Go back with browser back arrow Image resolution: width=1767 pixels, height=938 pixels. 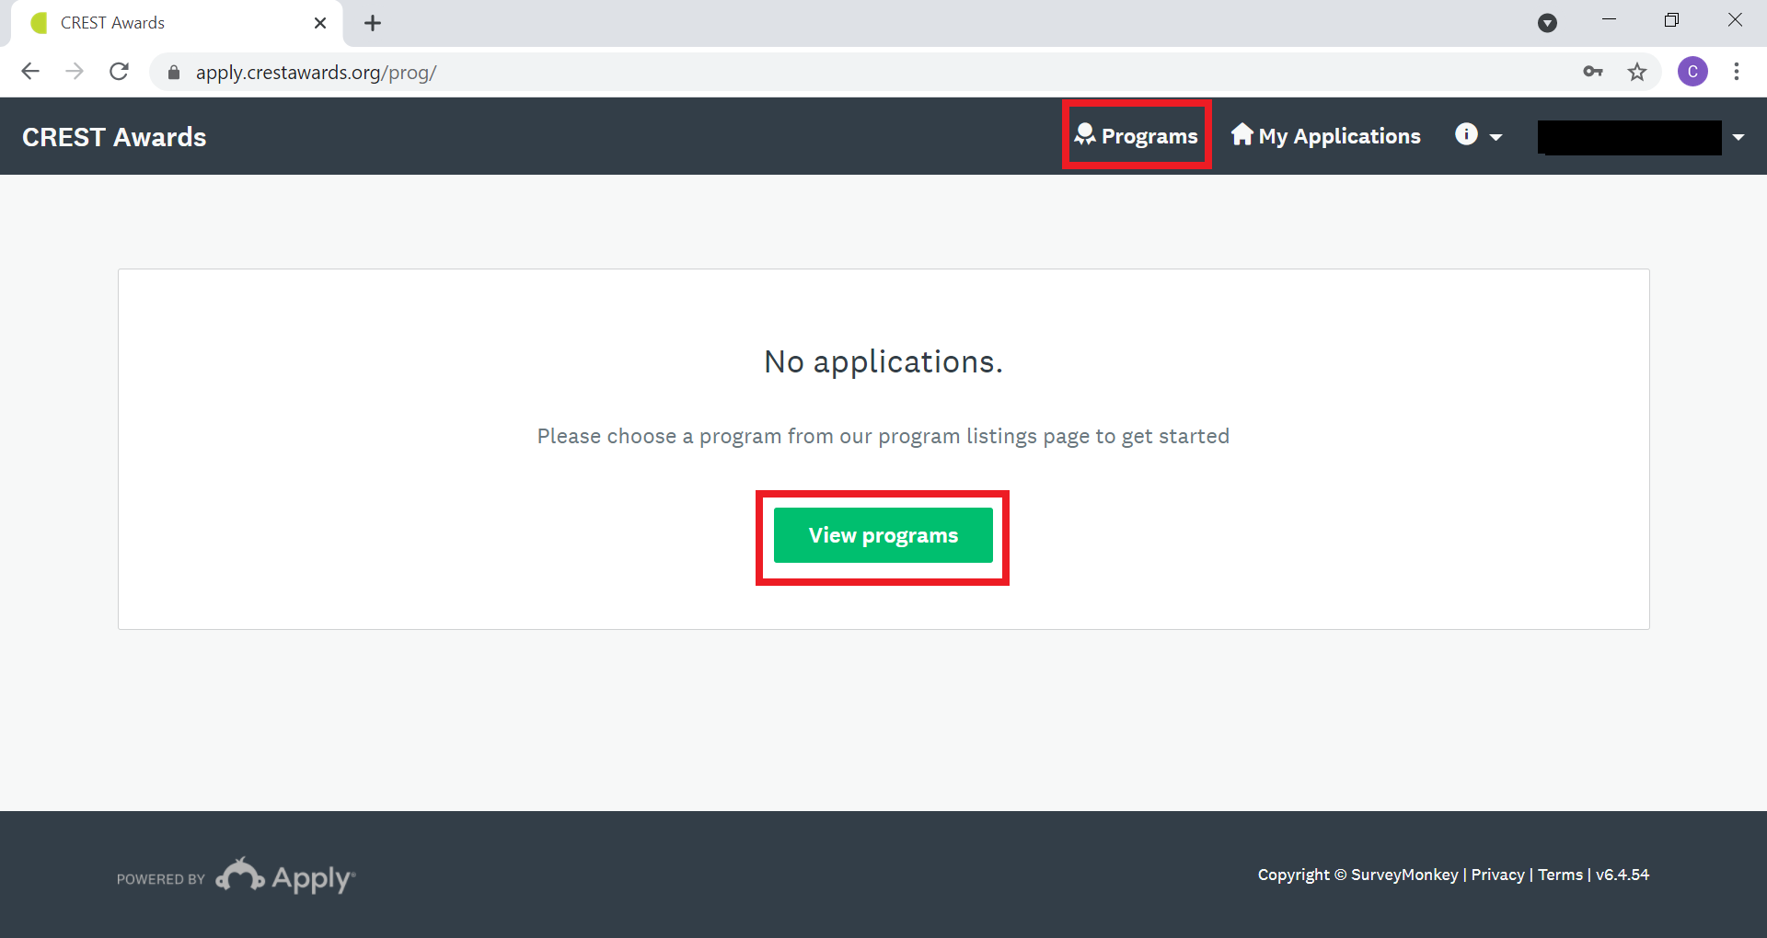[30, 72]
